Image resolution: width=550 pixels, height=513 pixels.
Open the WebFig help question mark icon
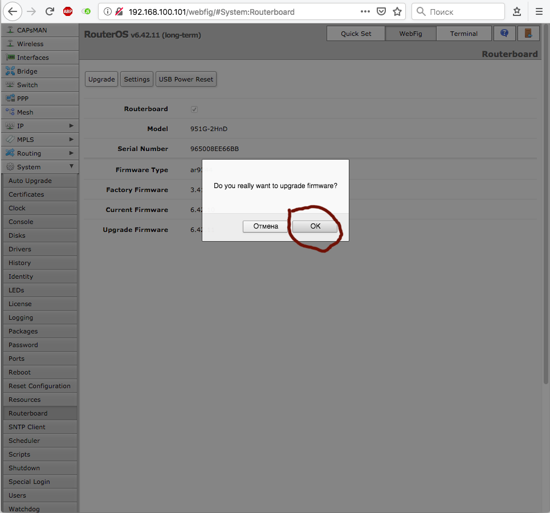(x=504, y=33)
